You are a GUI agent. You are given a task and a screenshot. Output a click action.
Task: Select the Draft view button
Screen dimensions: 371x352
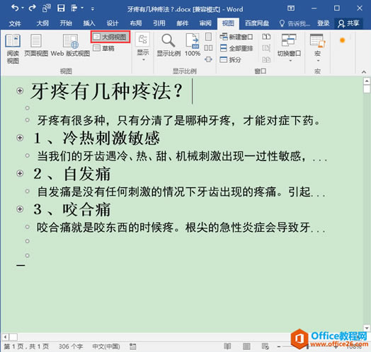tap(103, 48)
